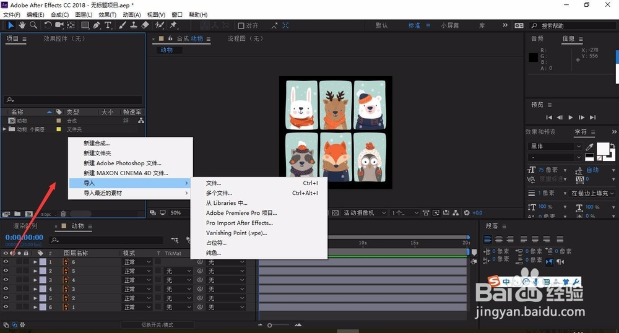Open the 黑体 font family dropdown
The height and width of the screenshot is (333, 619).
[x=555, y=146]
